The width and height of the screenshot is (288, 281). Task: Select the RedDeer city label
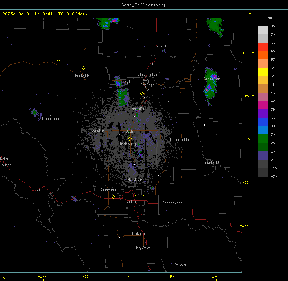tap(147, 85)
